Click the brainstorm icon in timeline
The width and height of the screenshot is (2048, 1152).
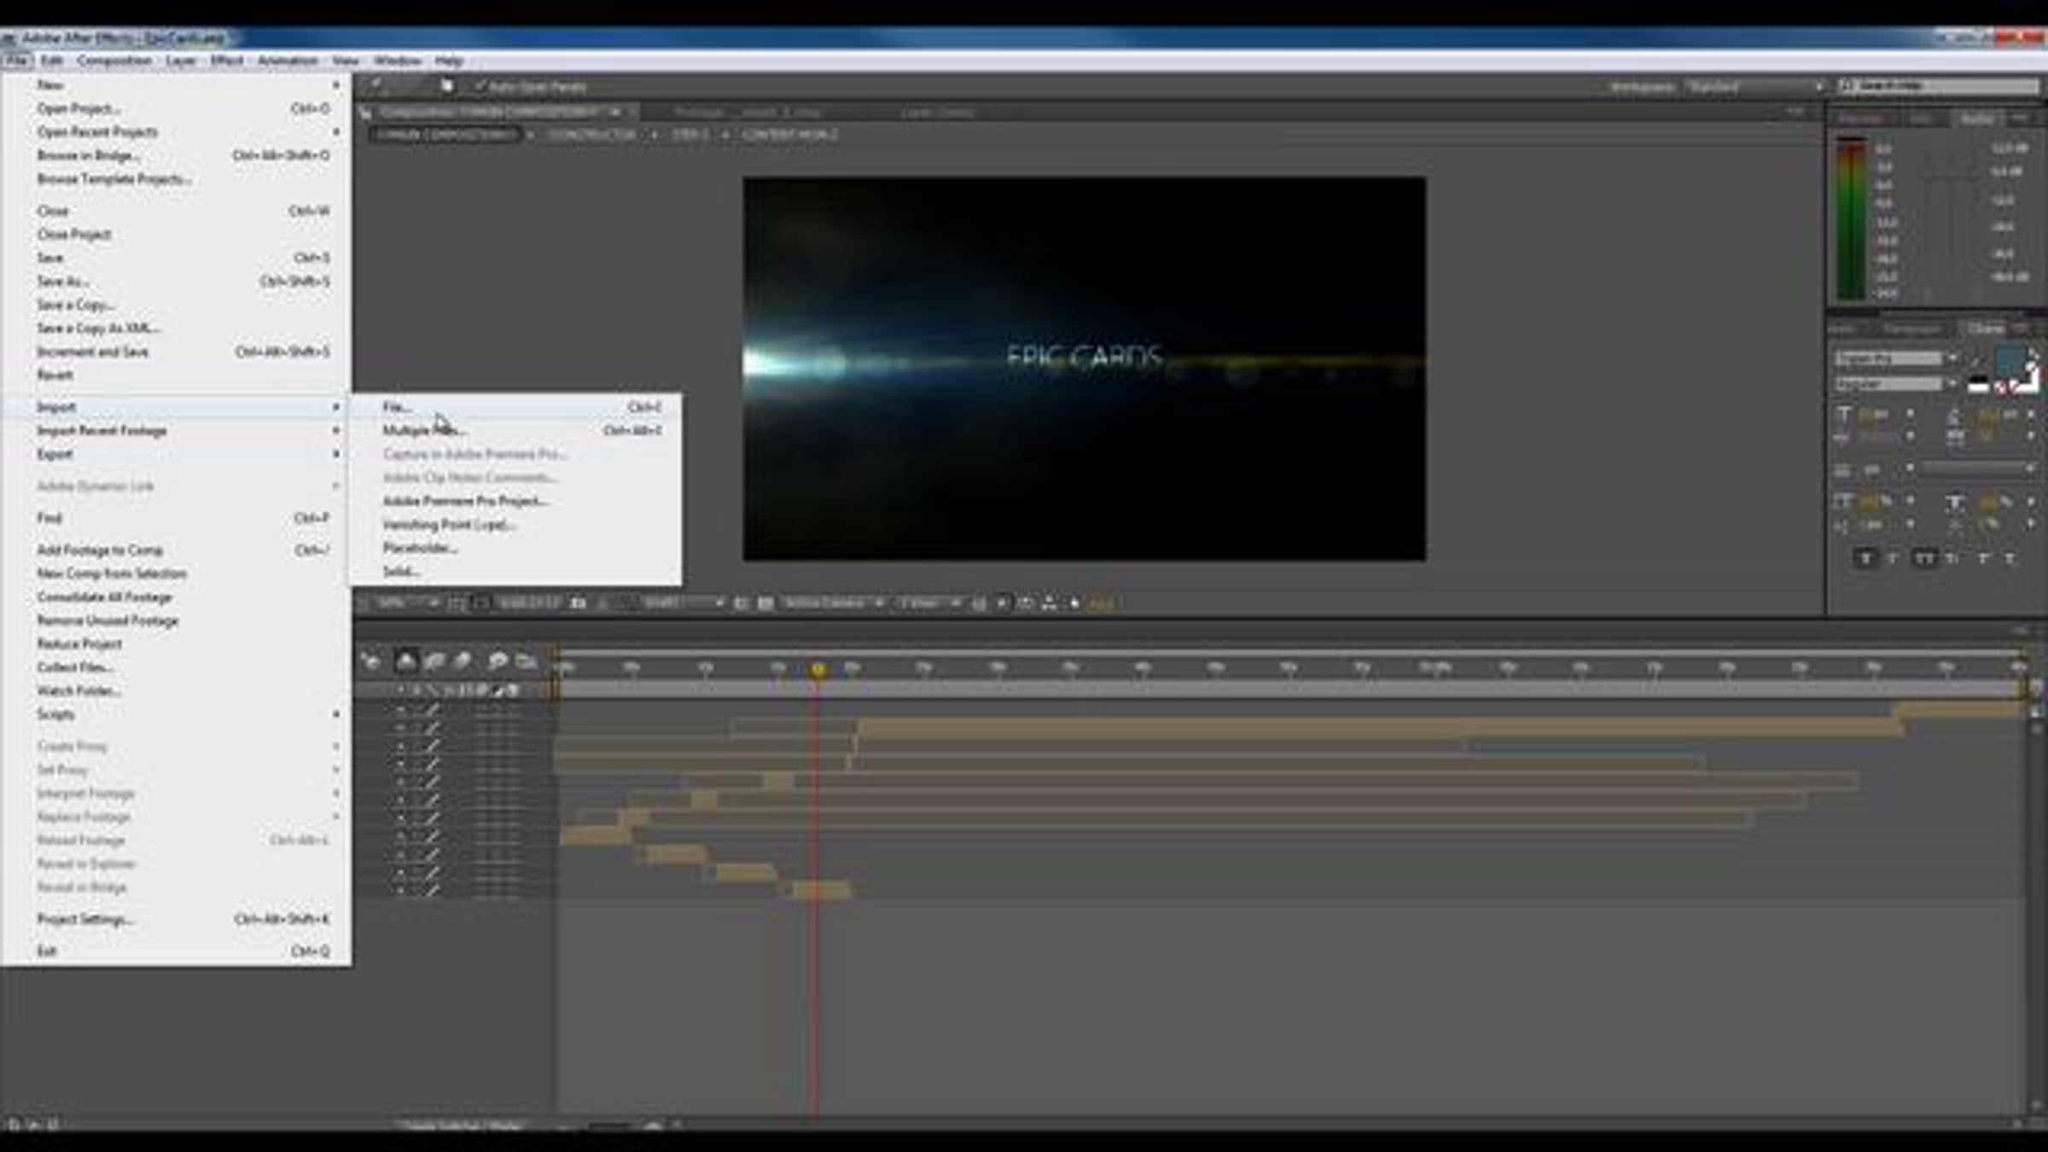[x=497, y=660]
